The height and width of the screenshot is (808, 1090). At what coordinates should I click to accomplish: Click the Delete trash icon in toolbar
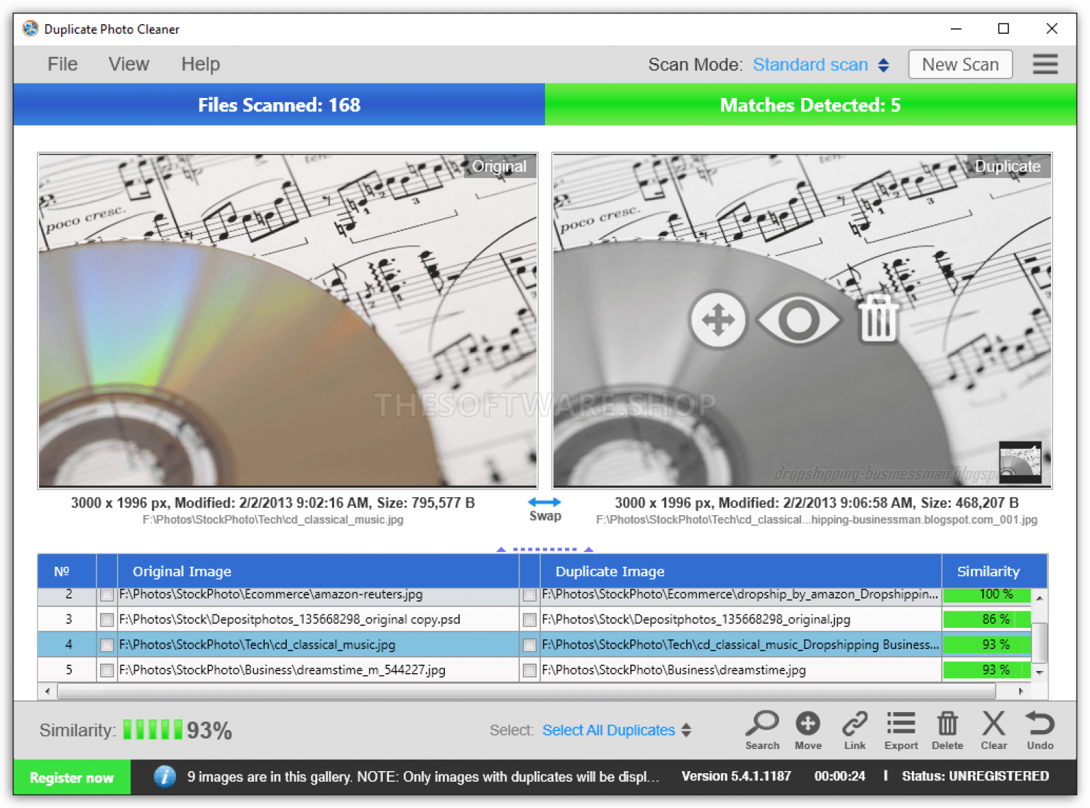(x=947, y=724)
